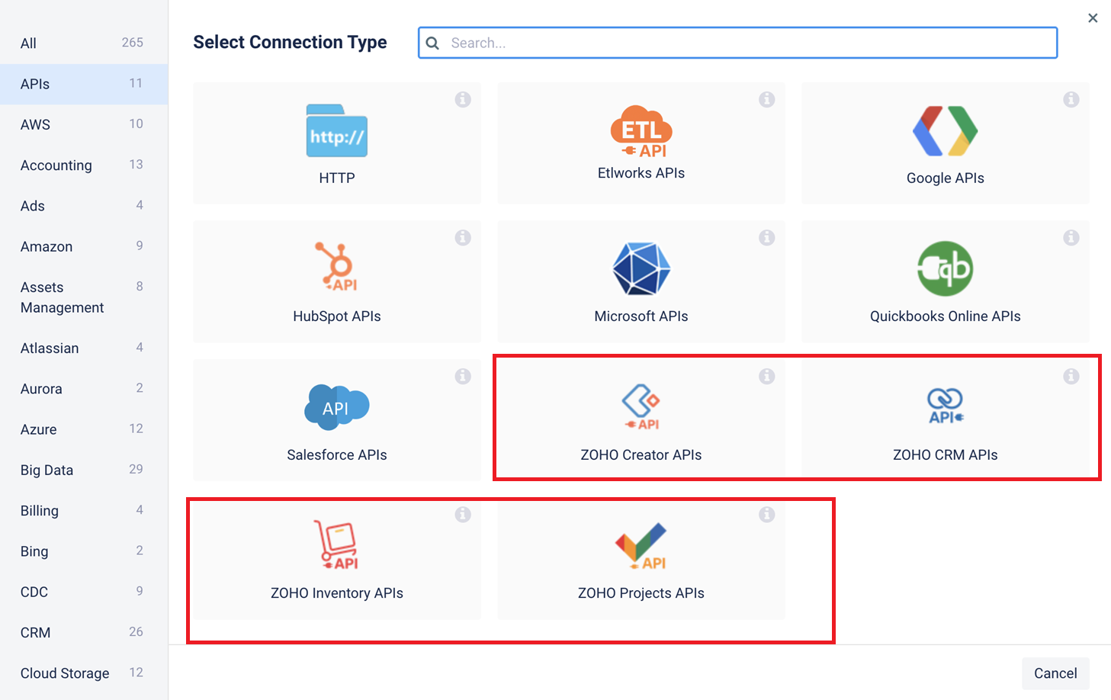Show info for ZOHO Creator APIs card
Image resolution: width=1111 pixels, height=700 pixels.
(x=767, y=376)
